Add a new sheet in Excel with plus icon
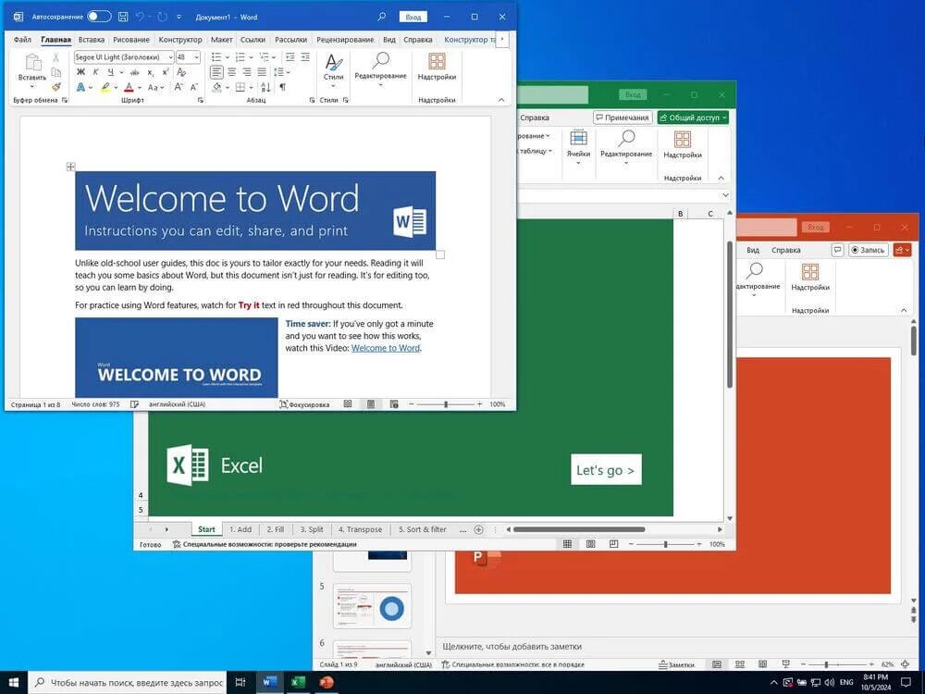 (x=478, y=529)
